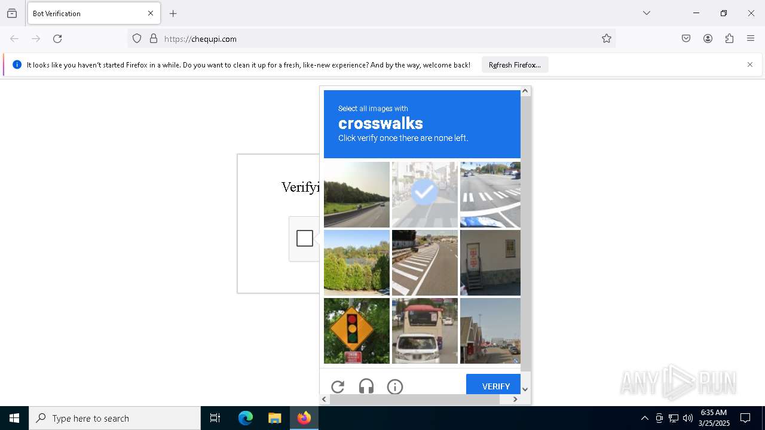Switch to the Bot Verification tab

coord(94,13)
